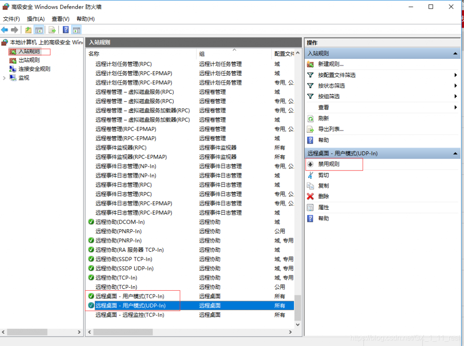Click the 新建规则... action link

(331, 64)
